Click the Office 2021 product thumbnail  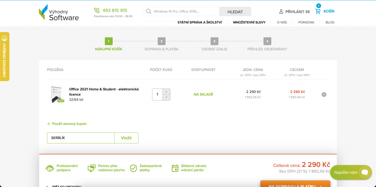[x=56, y=95]
